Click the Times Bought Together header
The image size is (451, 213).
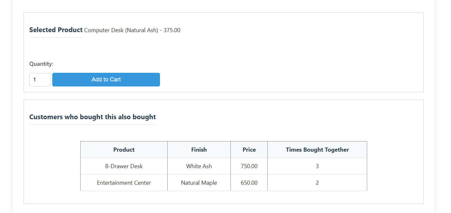point(317,150)
